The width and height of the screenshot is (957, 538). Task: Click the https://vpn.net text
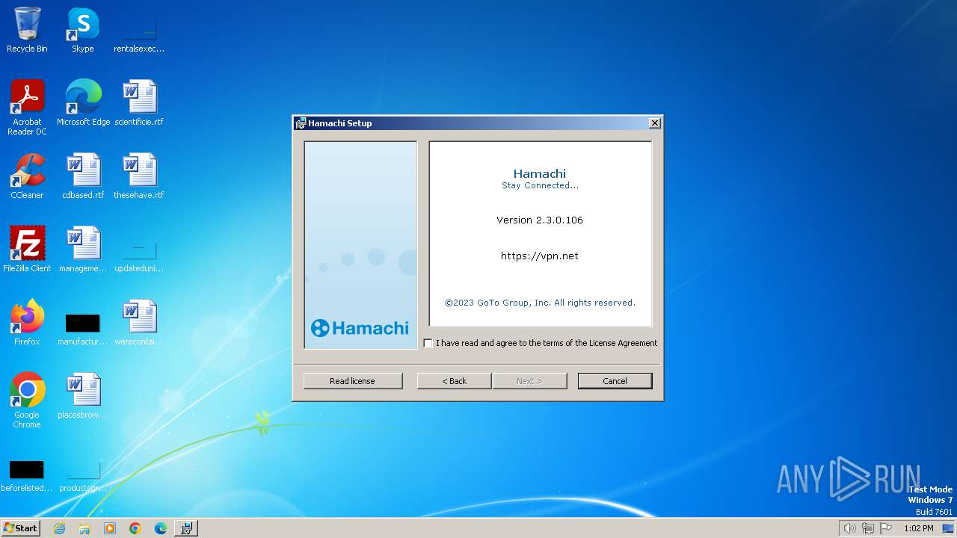tap(540, 256)
